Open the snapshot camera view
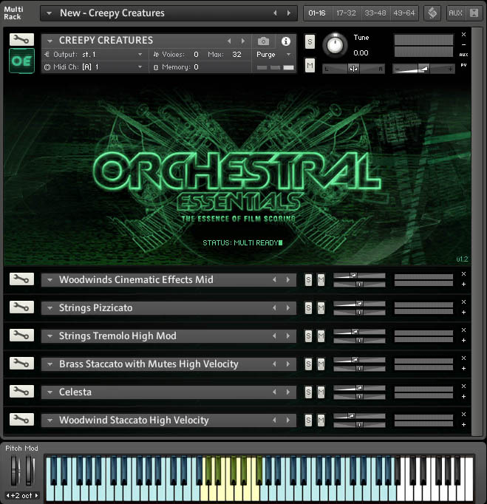The image size is (487, 504). tap(263, 41)
